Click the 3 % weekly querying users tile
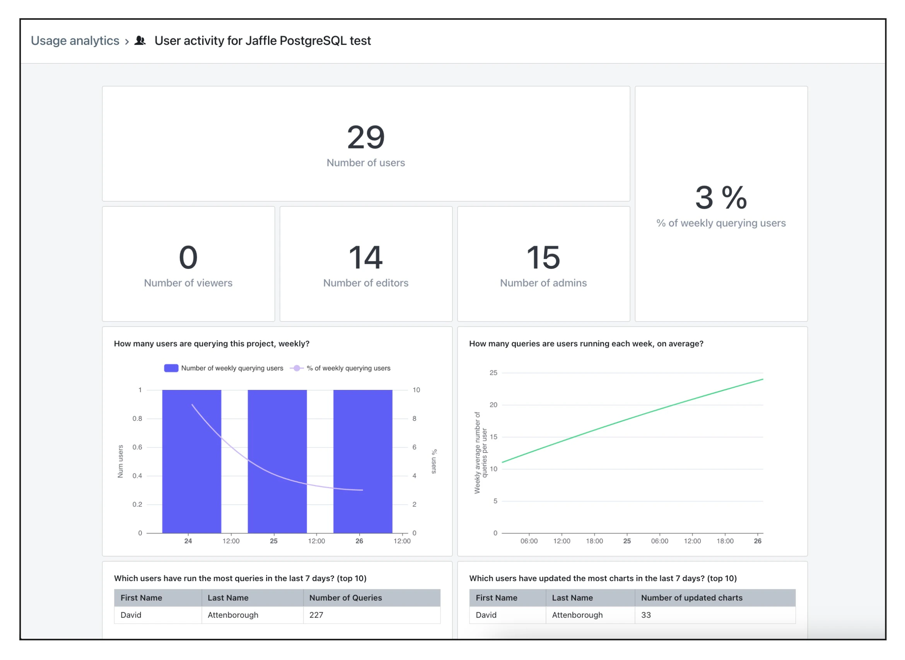The height and width of the screenshot is (660, 905). tap(721, 204)
